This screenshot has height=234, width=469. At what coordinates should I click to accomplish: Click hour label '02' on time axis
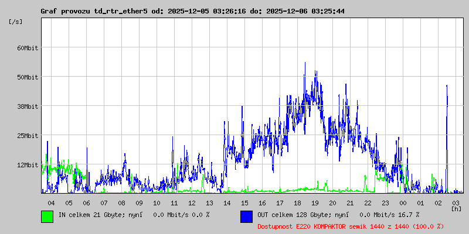click(438, 203)
